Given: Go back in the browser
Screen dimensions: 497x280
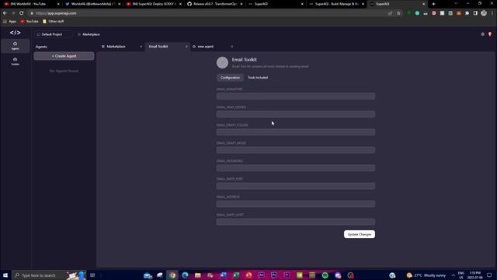Looking at the screenshot, I should 5,13.
